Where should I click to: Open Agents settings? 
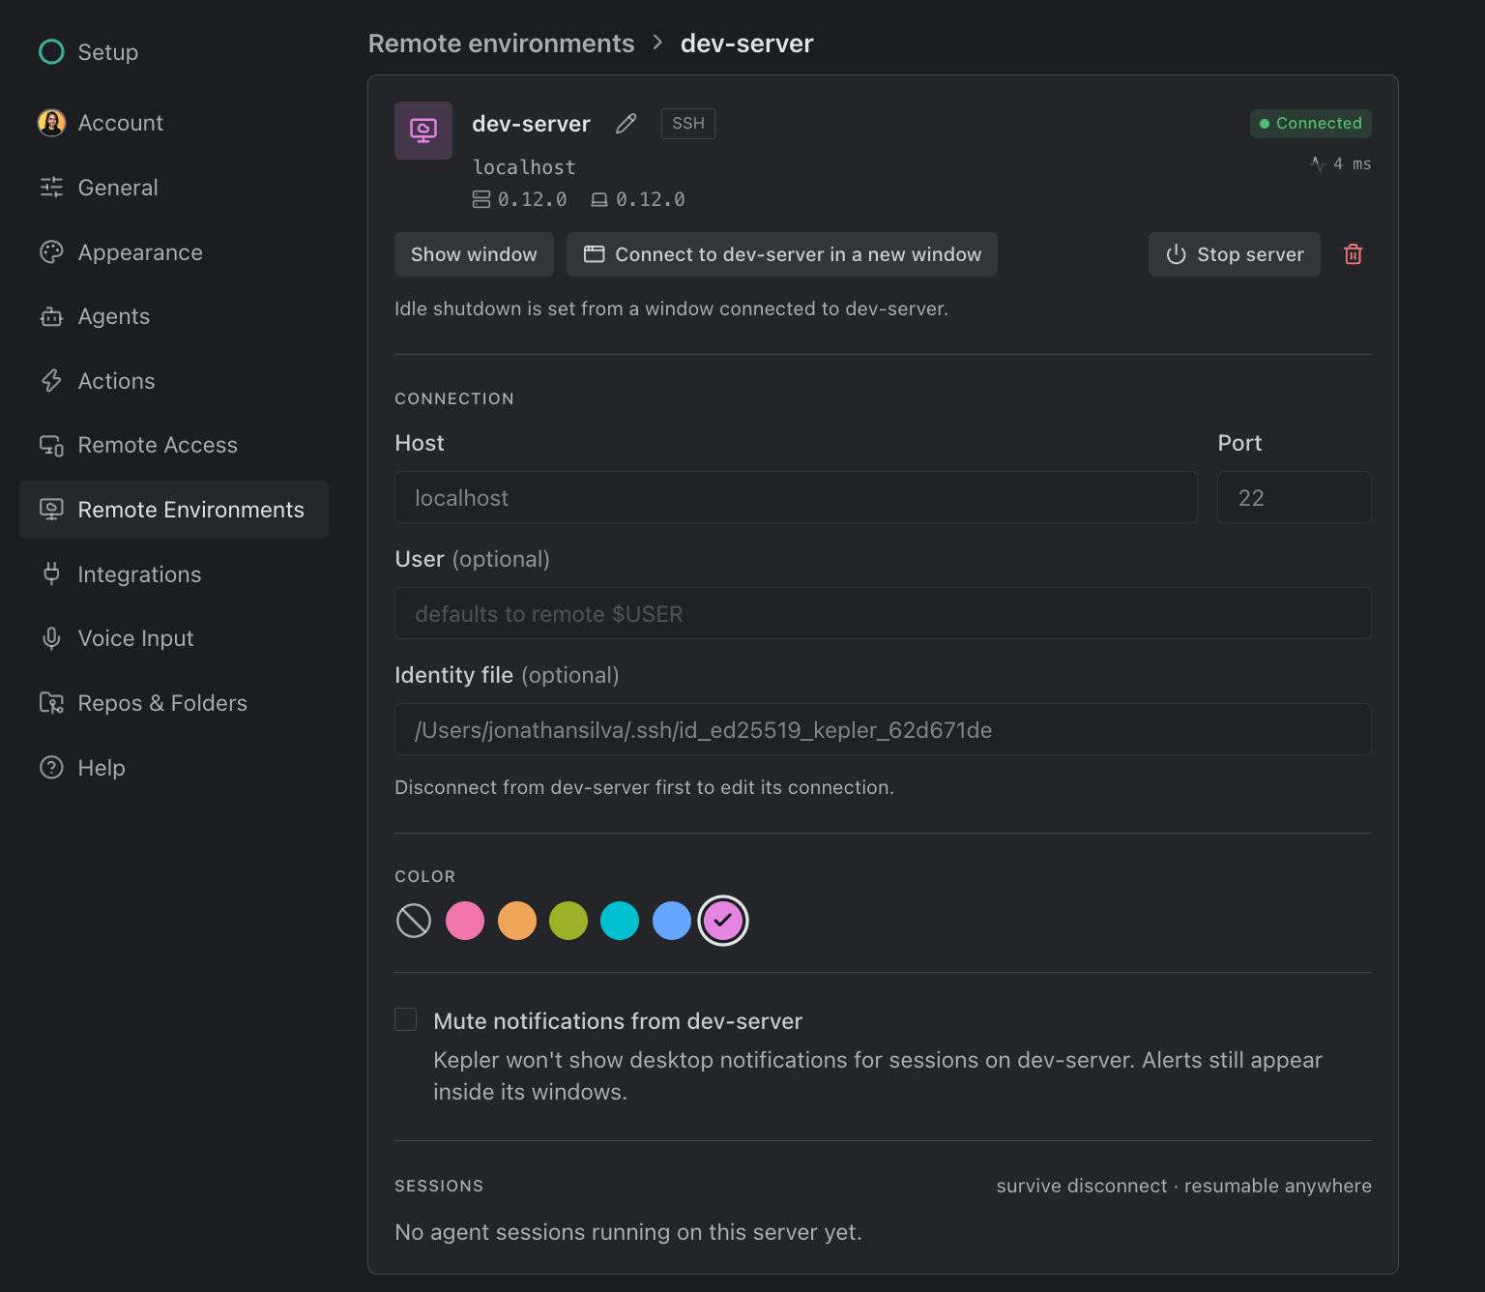coord(174,316)
